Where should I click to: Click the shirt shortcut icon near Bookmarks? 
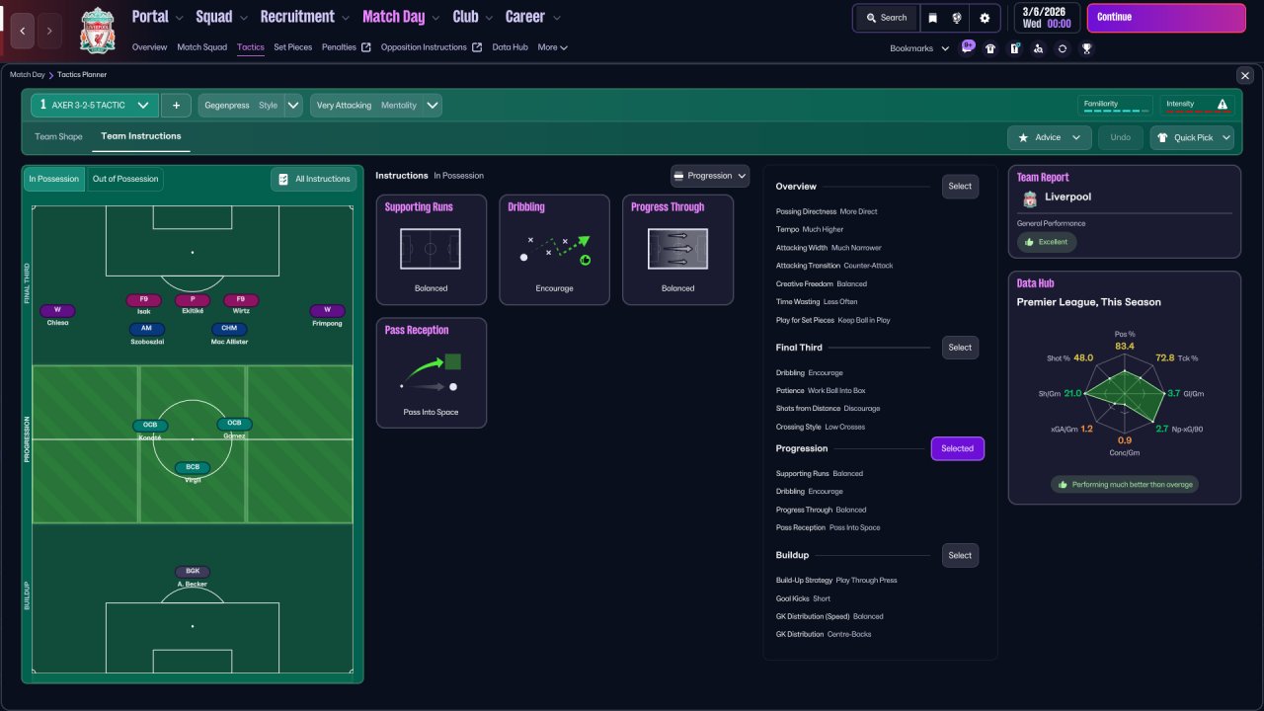tap(990, 48)
